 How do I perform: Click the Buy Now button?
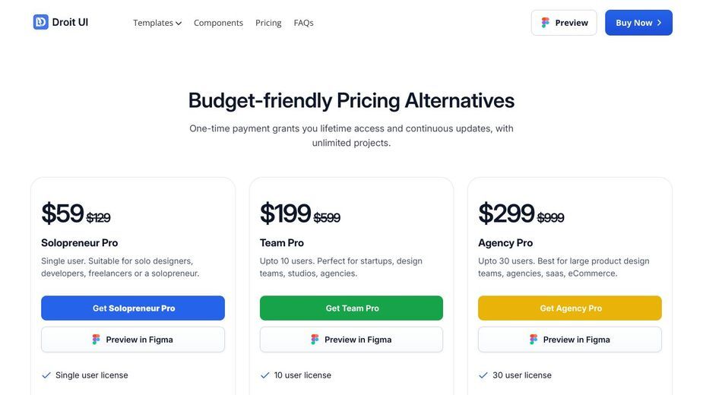(638, 23)
